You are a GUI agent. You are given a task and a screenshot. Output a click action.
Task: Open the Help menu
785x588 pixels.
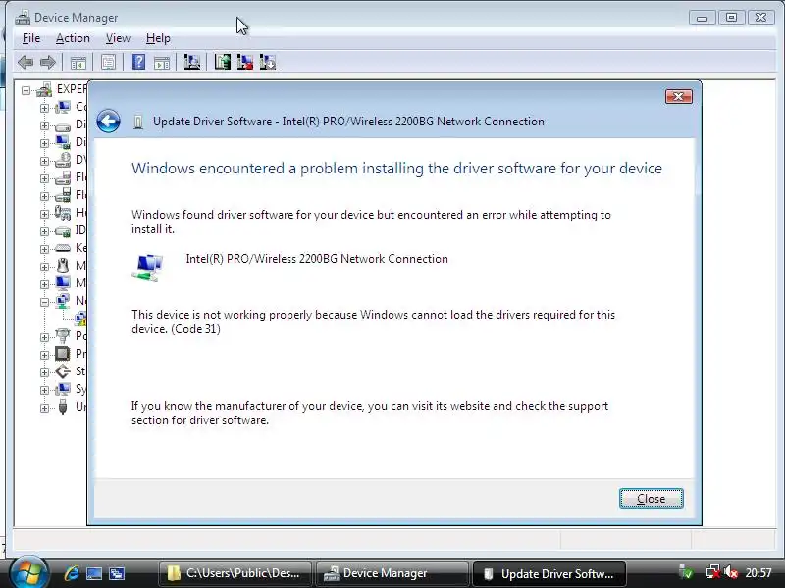158,38
